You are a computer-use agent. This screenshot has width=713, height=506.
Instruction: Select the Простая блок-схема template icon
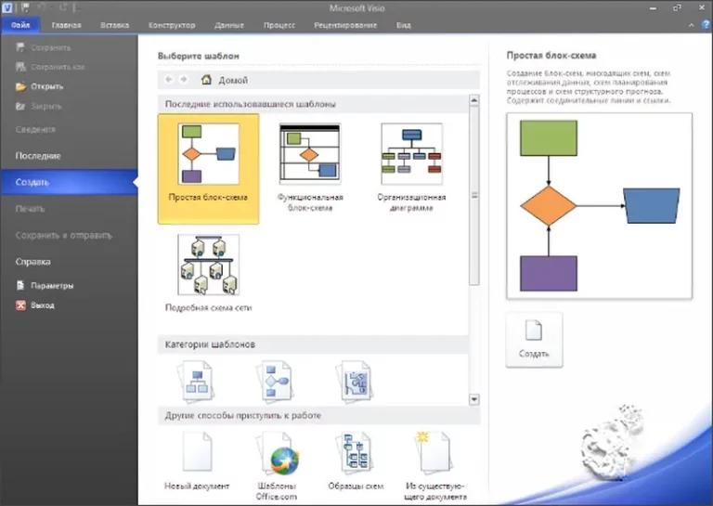208,155
